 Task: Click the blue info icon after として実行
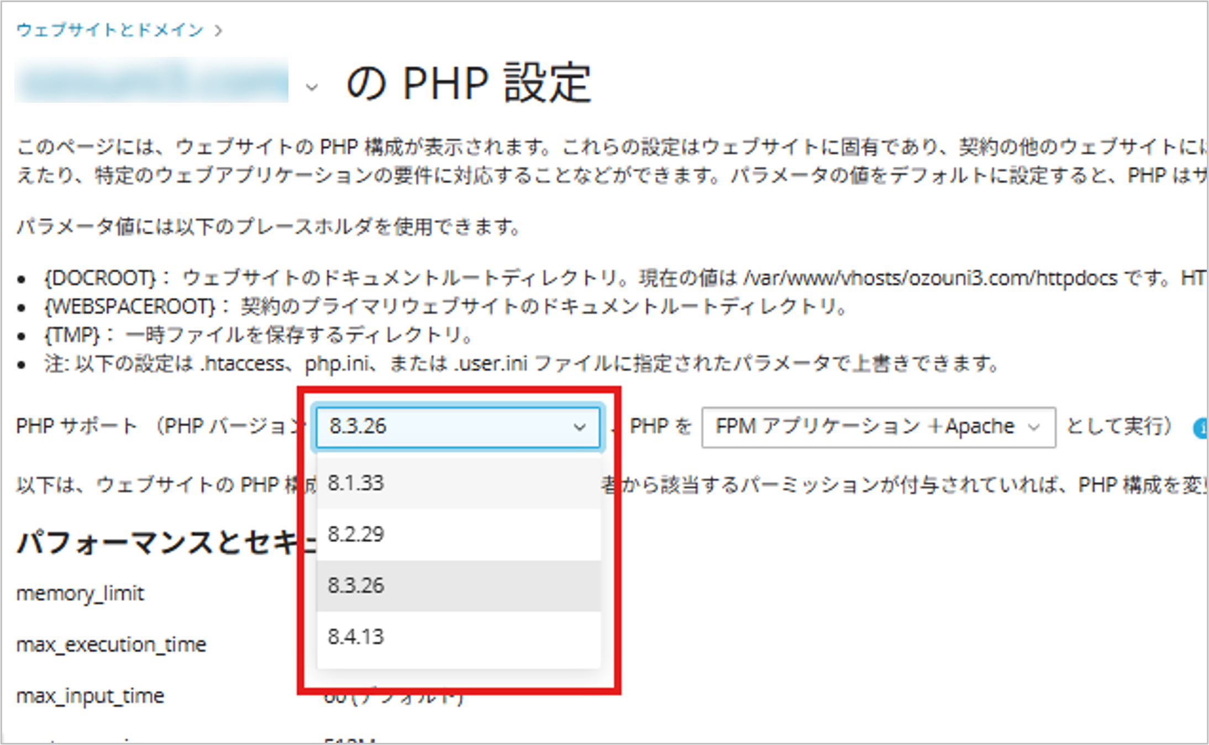click(x=1200, y=429)
